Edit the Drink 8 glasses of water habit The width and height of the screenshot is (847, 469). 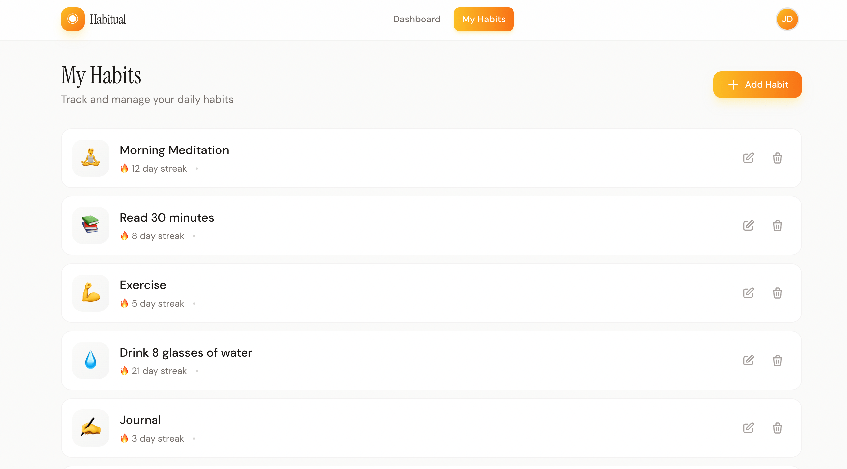tap(748, 361)
